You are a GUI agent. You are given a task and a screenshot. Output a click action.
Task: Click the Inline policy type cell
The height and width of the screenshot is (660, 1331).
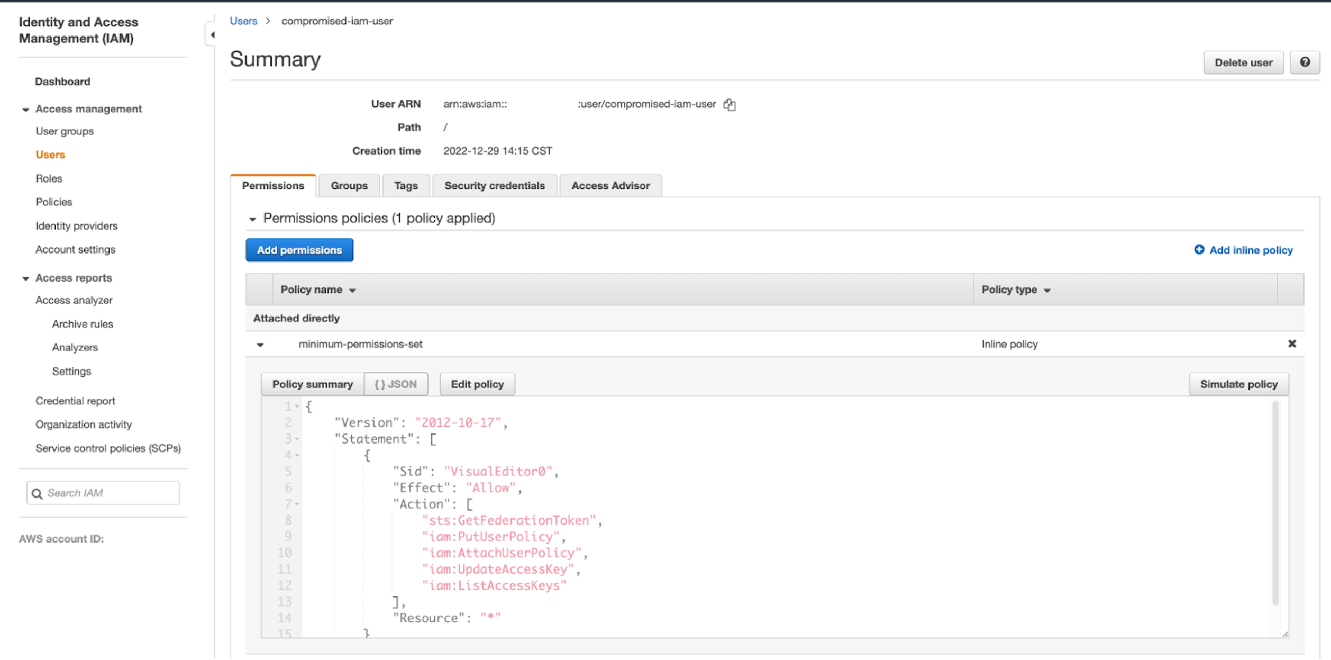(1009, 345)
